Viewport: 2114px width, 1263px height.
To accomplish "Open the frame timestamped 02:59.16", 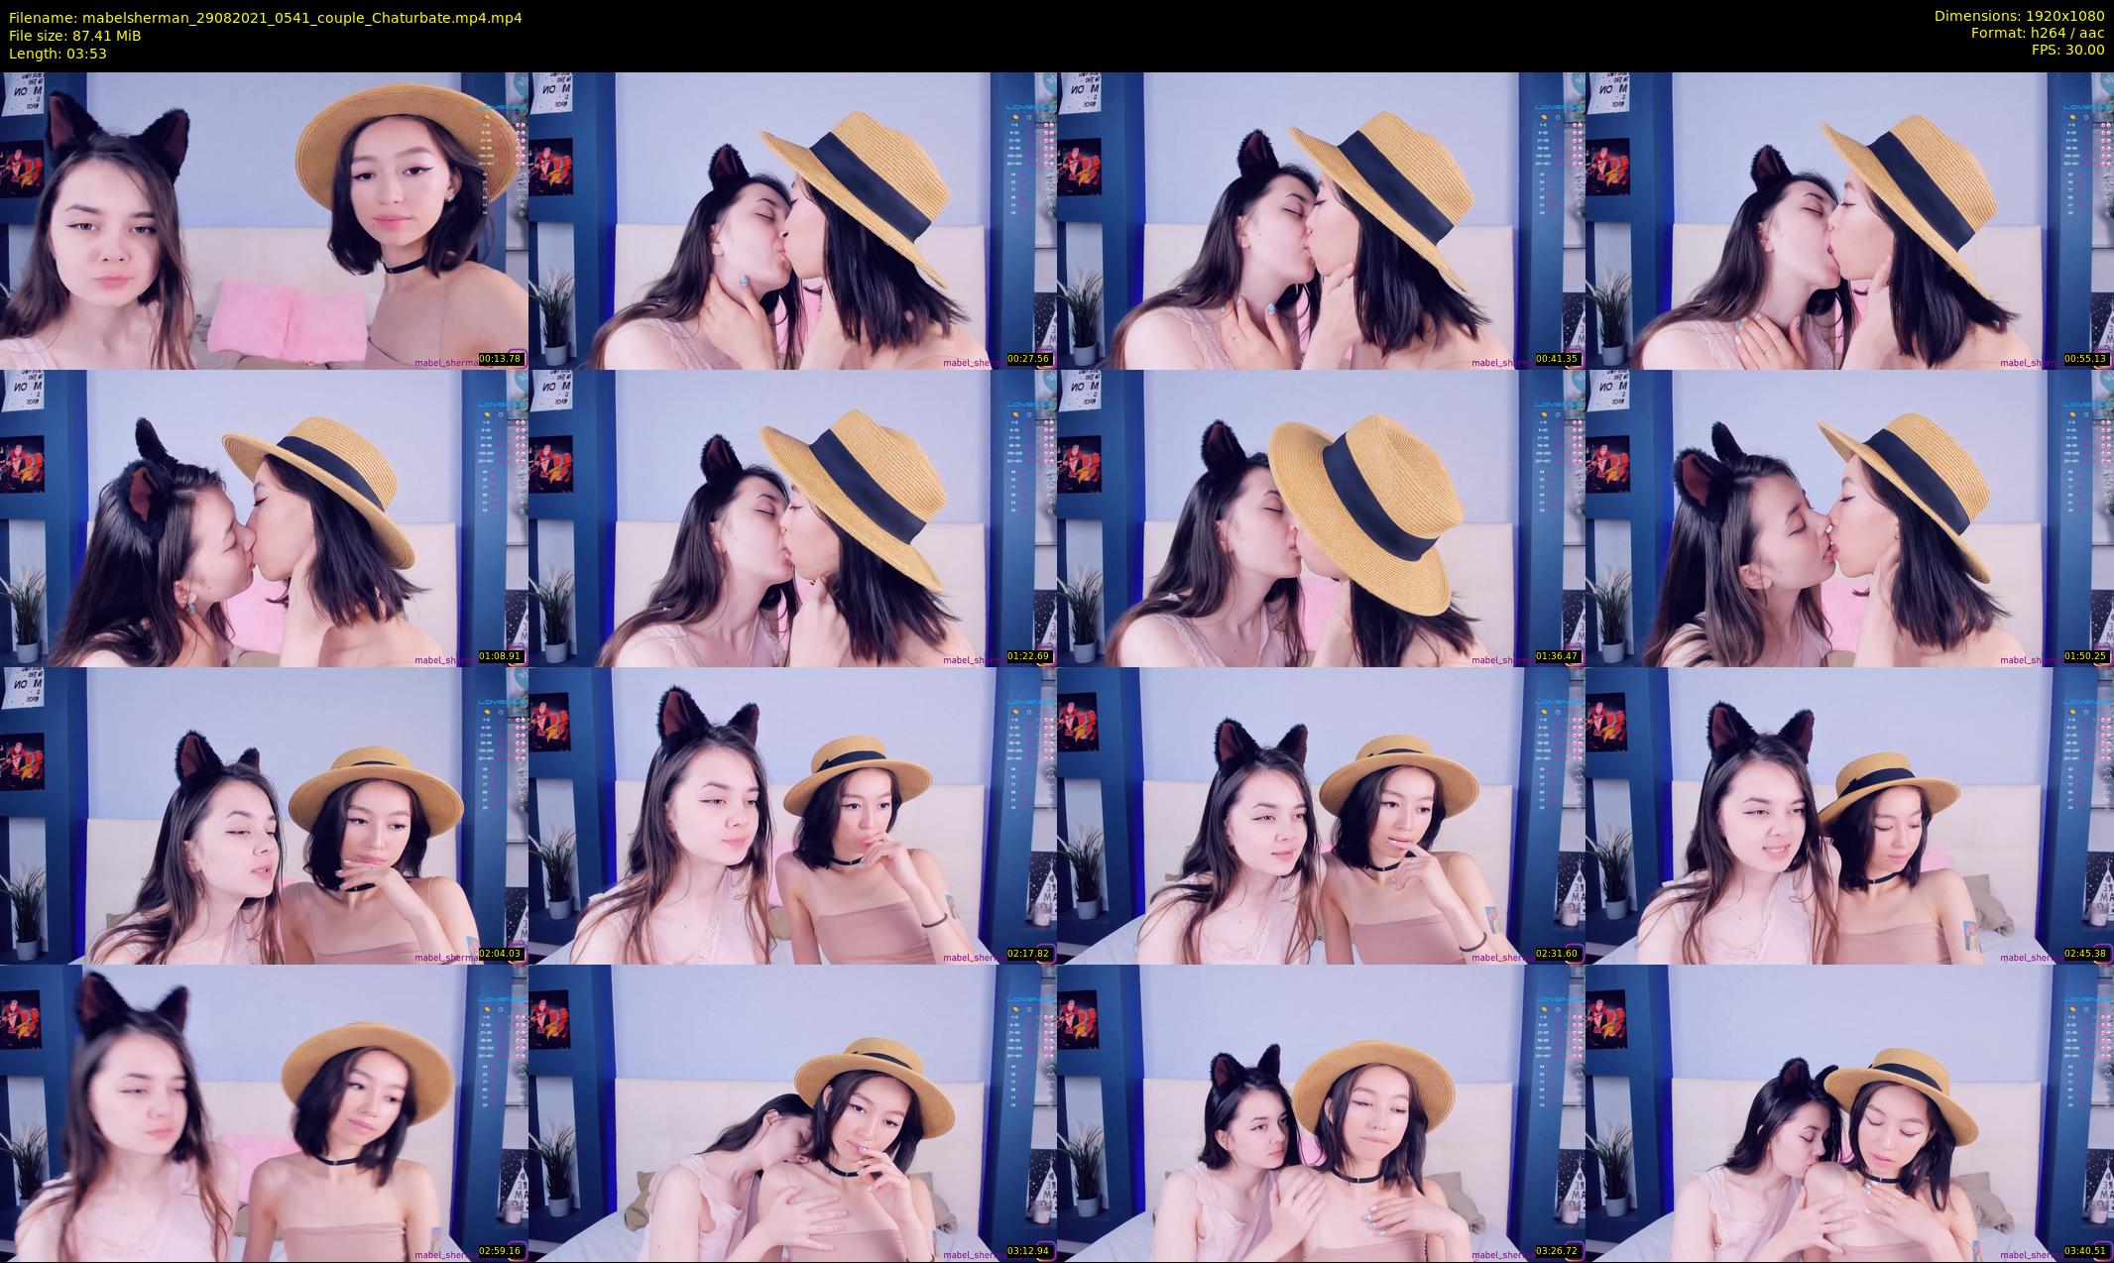I will click(x=264, y=1112).
